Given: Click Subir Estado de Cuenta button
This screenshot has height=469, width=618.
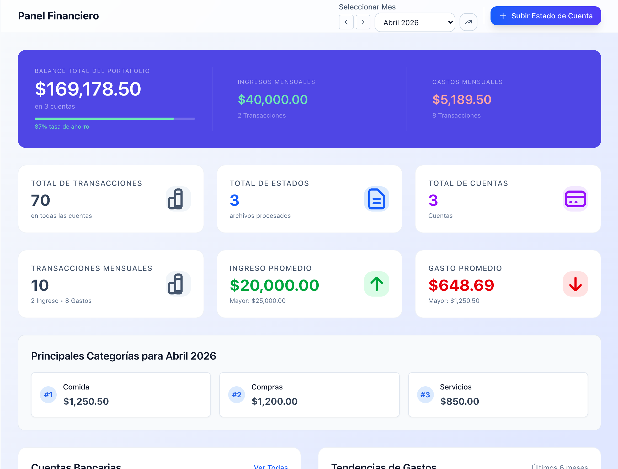Looking at the screenshot, I should coord(545,16).
